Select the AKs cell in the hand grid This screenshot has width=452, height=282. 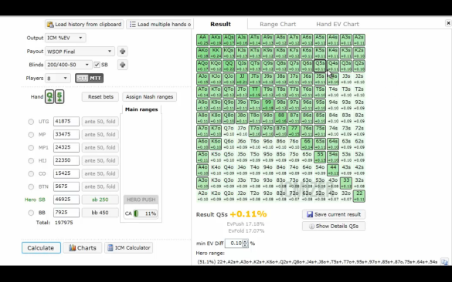pos(216,40)
